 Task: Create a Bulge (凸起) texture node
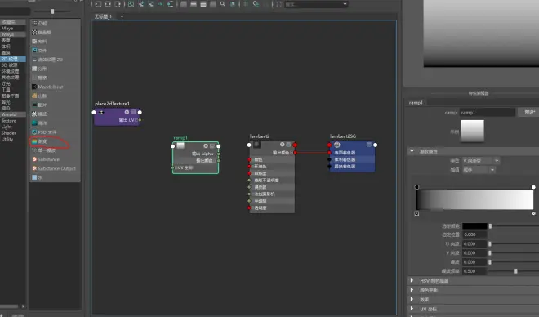[x=39, y=23]
